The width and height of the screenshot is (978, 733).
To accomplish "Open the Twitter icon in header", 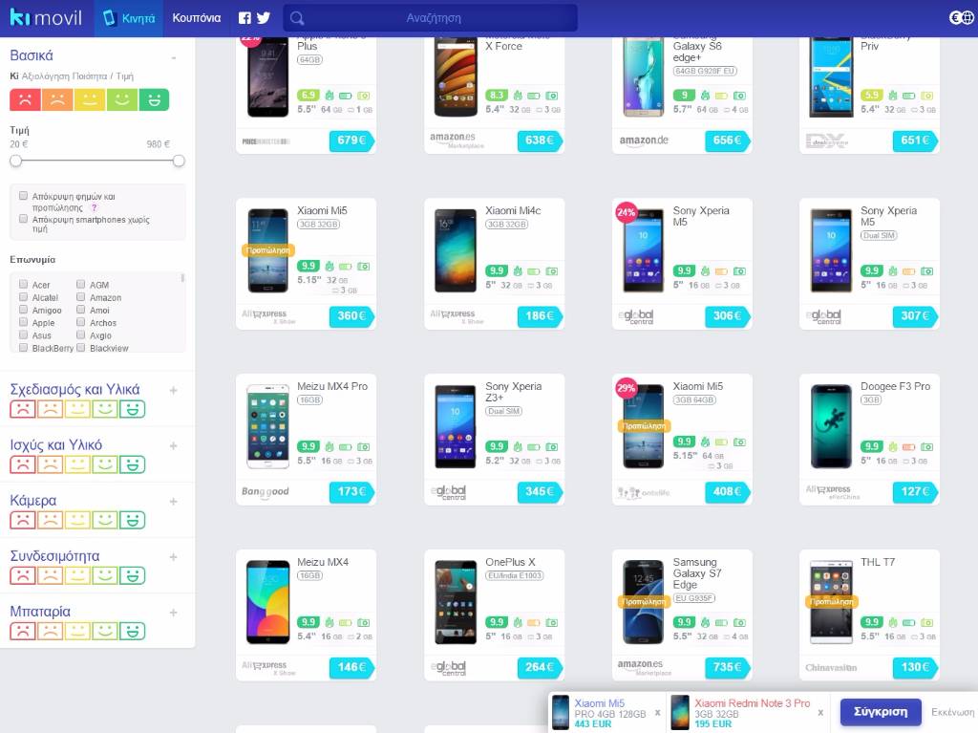I will [x=264, y=18].
